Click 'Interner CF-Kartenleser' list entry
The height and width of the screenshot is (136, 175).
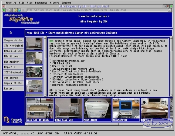pos(68,74)
